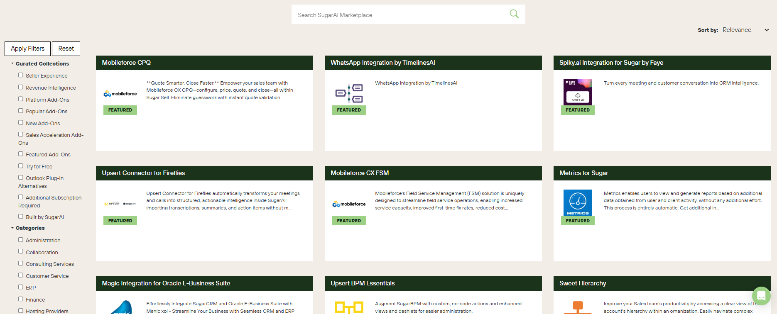Open the Sort by Relevance dropdown
The width and height of the screenshot is (777, 314).
coord(746,30)
